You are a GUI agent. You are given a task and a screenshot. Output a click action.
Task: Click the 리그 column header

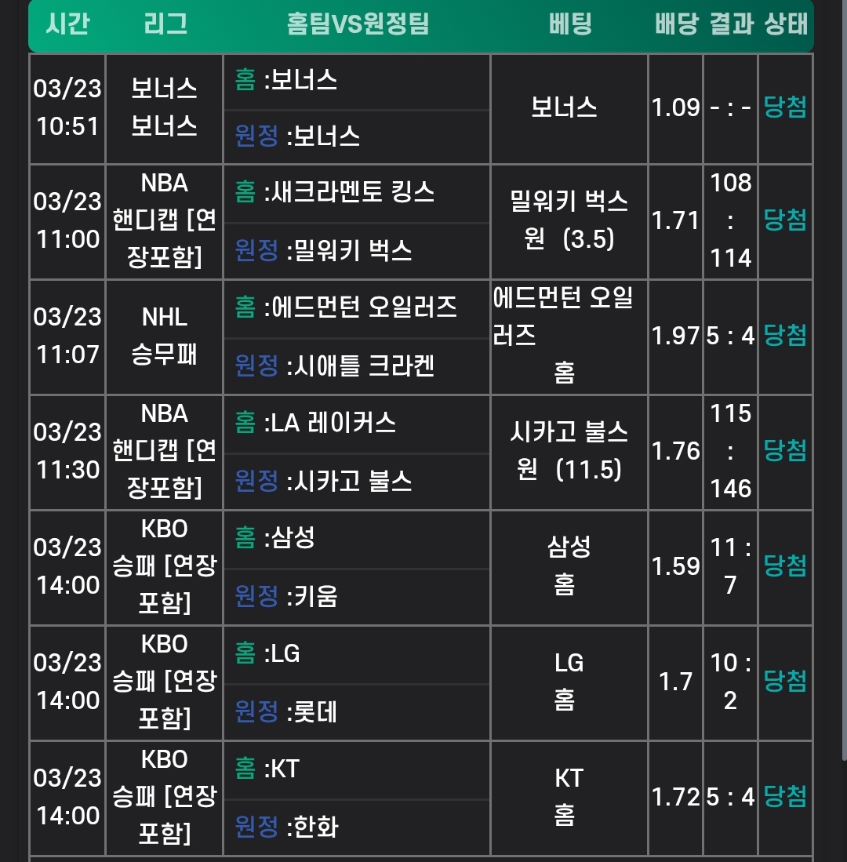point(165,24)
